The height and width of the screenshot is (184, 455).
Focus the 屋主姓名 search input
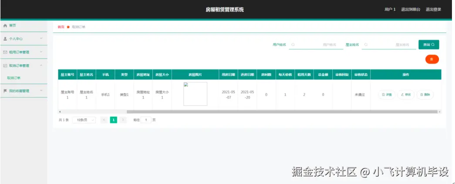[x=389, y=45]
